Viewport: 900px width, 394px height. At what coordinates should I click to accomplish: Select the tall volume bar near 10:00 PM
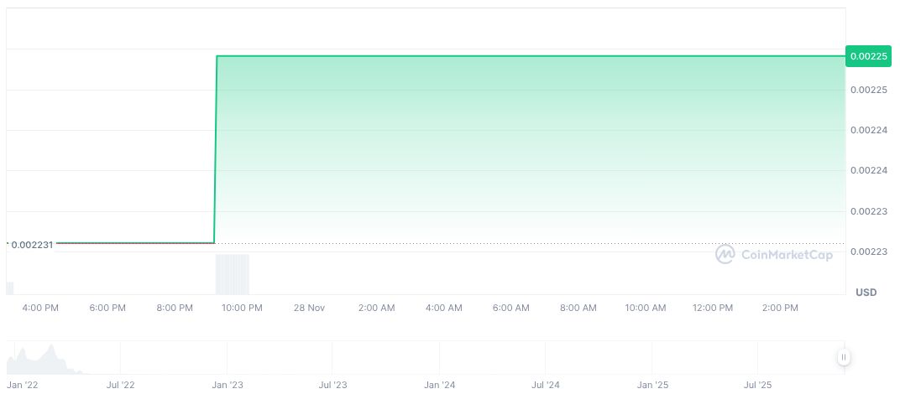coord(233,274)
